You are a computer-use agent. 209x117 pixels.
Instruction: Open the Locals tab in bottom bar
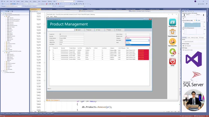tap(48, 114)
